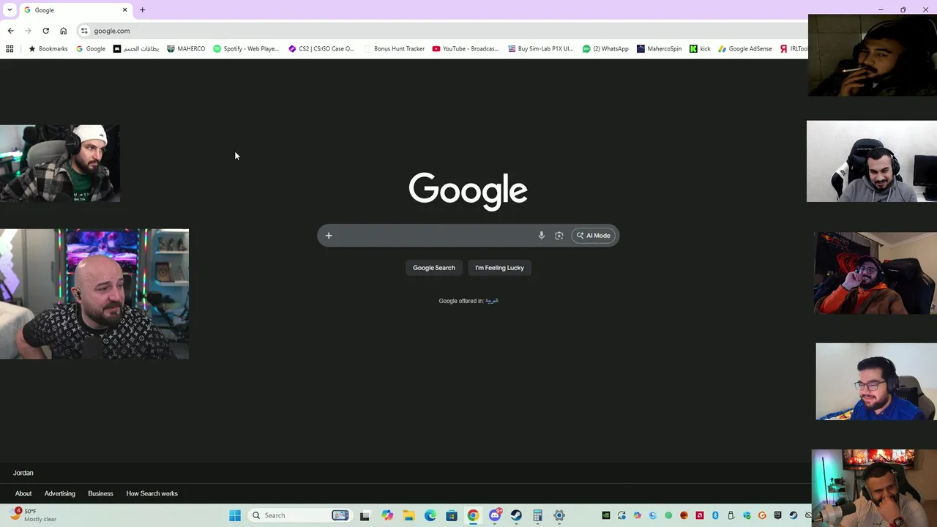The height and width of the screenshot is (527, 937).
Task: Go to homepage via home icon
Action: click(x=63, y=31)
